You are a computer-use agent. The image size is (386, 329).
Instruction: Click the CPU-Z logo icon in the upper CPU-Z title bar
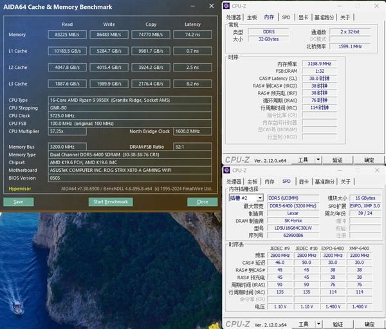[227, 7]
